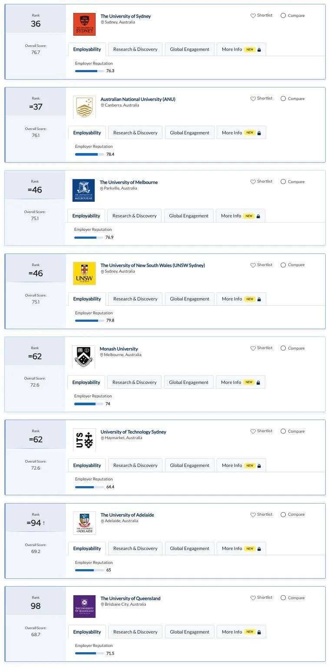330x667 pixels.
Task: Click UNSW Employer Reputation progress bar
Action: (89, 320)
